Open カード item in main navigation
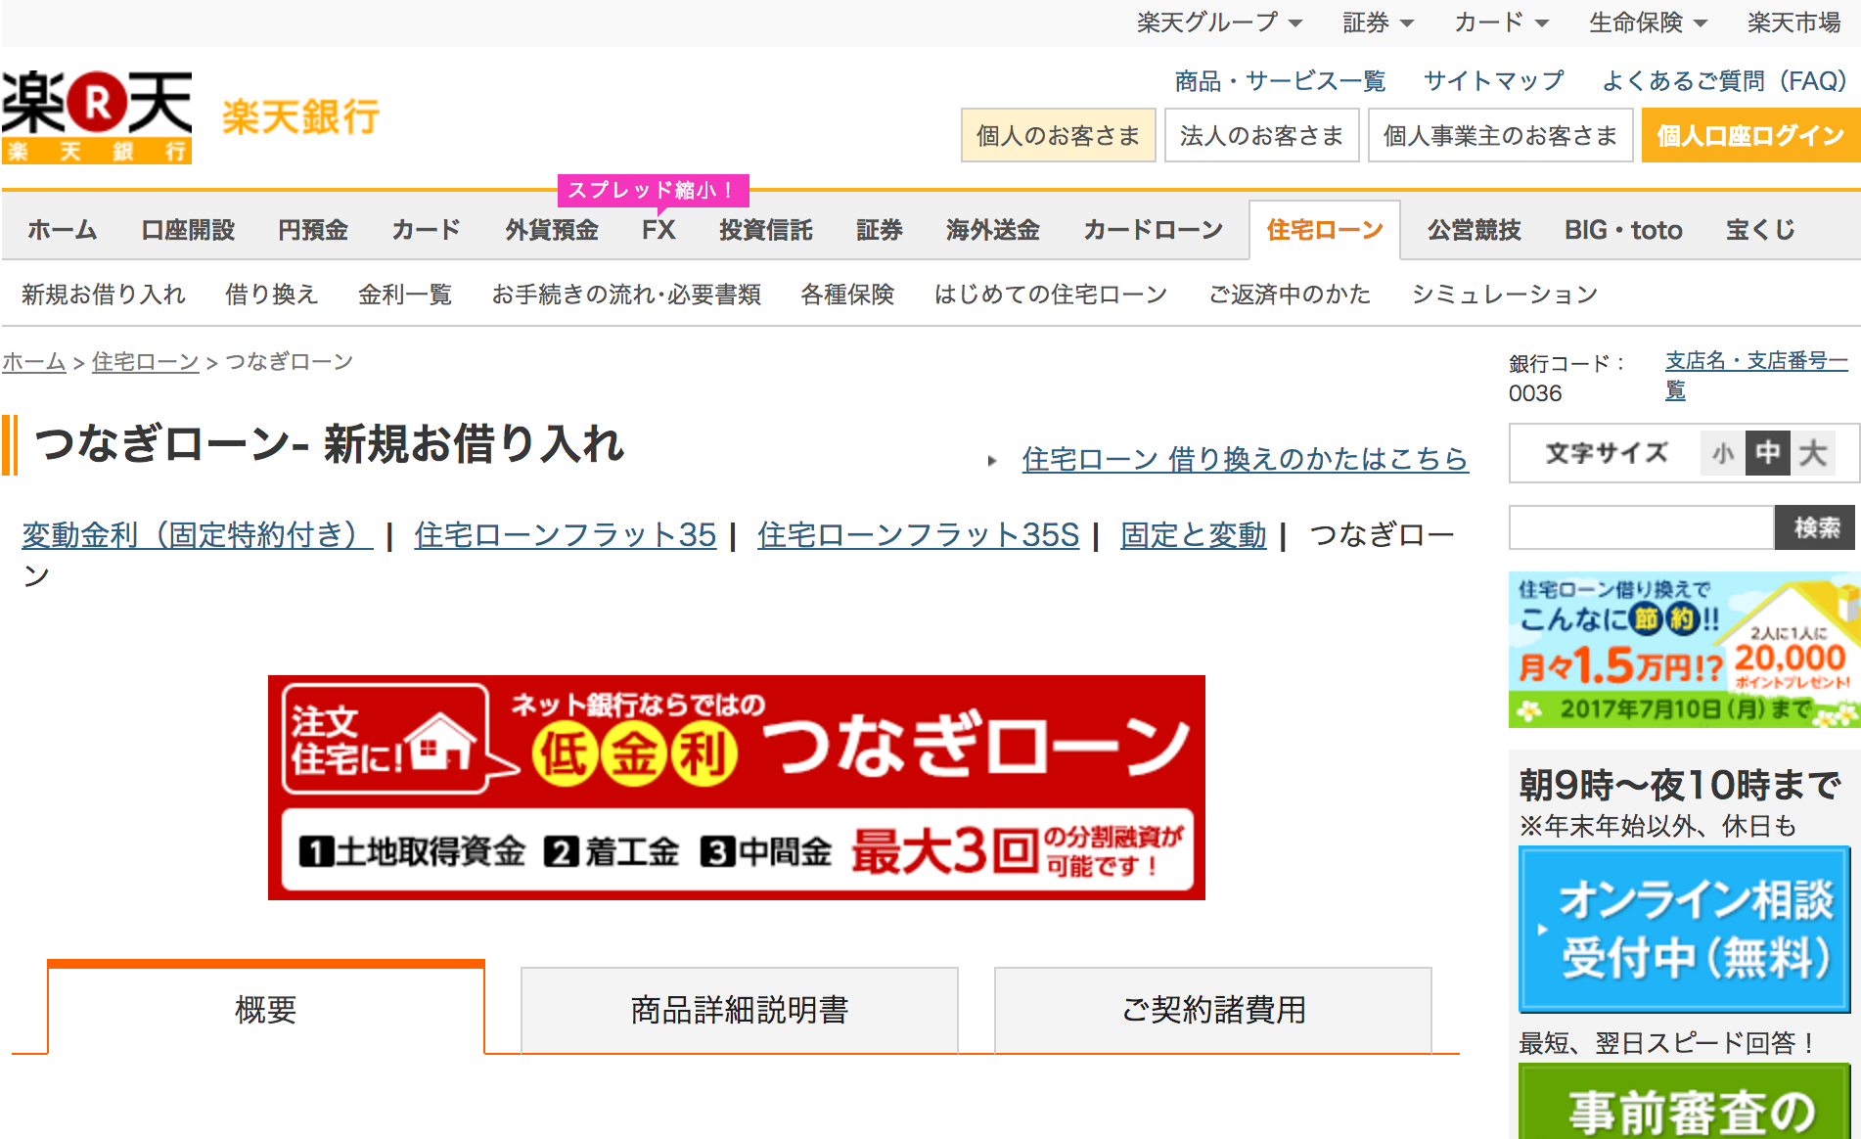 427,230
